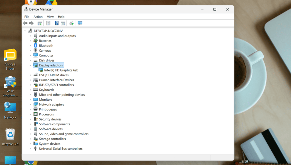Open the Wise Program desktop shortcut

10,86
